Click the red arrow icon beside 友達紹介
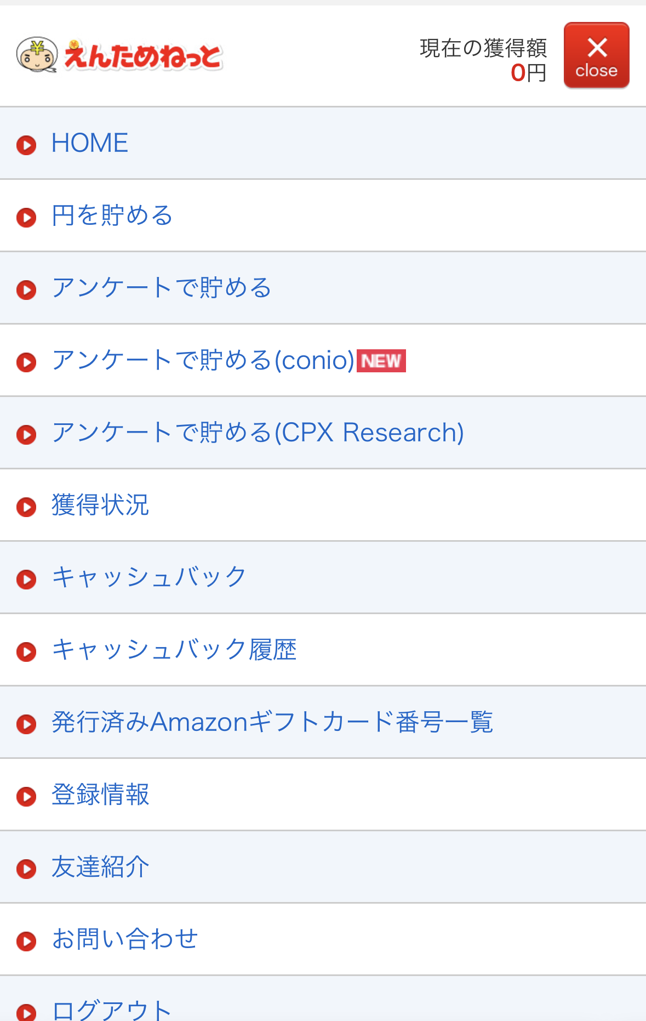Image resolution: width=646 pixels, height=1021 pixels. click(x=26, y=869)
